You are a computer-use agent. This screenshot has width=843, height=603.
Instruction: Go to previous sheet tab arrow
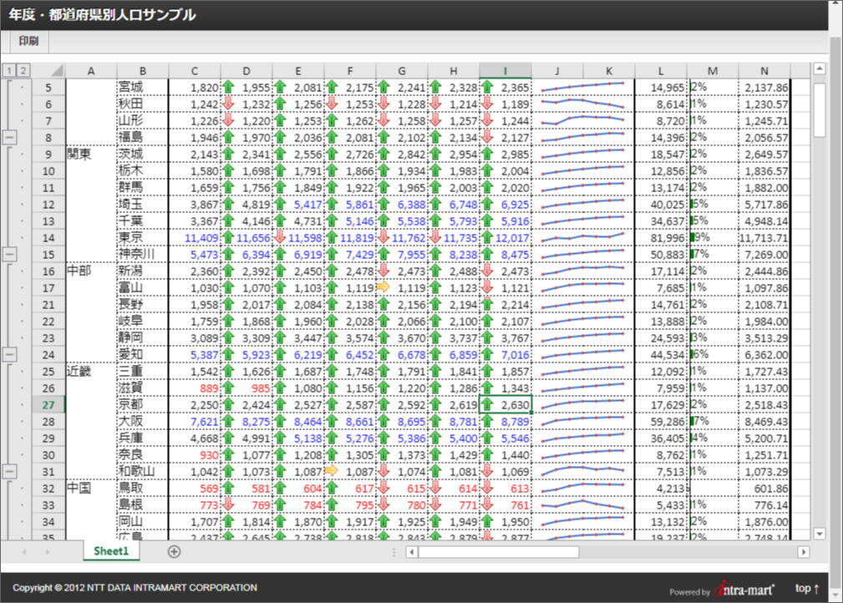tap(23, 552)
